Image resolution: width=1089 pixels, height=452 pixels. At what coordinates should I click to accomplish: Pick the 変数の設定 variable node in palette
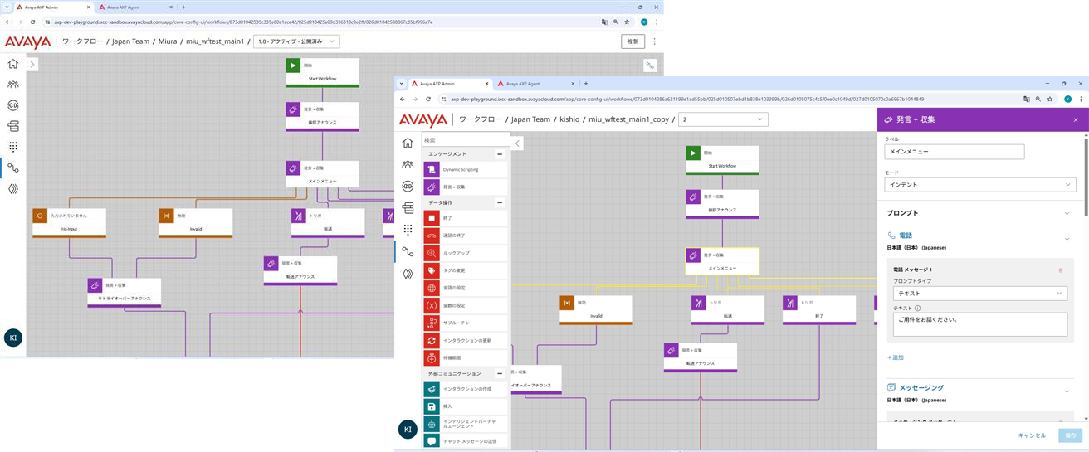(x=431, y=305)
